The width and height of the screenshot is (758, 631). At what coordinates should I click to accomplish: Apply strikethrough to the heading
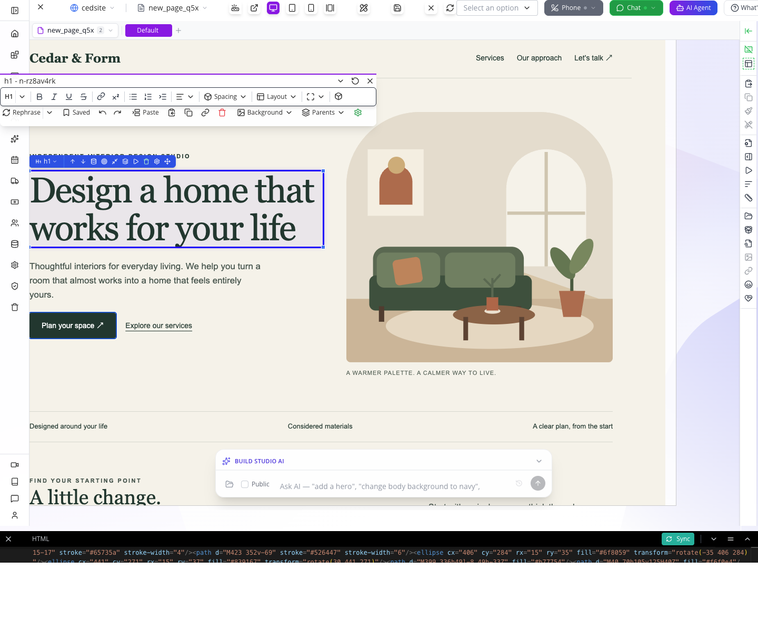[x=84, y=97]
